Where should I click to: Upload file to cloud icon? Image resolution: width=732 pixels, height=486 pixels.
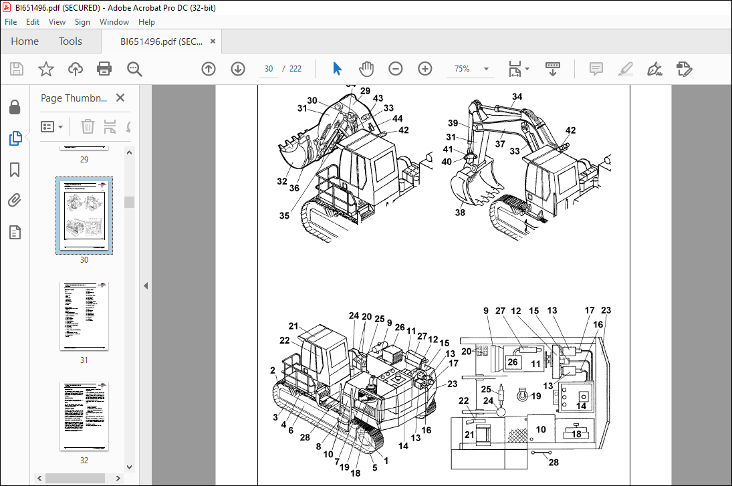coord(75,69)
